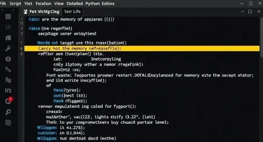The height and width of the screenshot is (142, 263).
Task: Click line number 3 in the gutter
Action: click(x=21, y=33)
